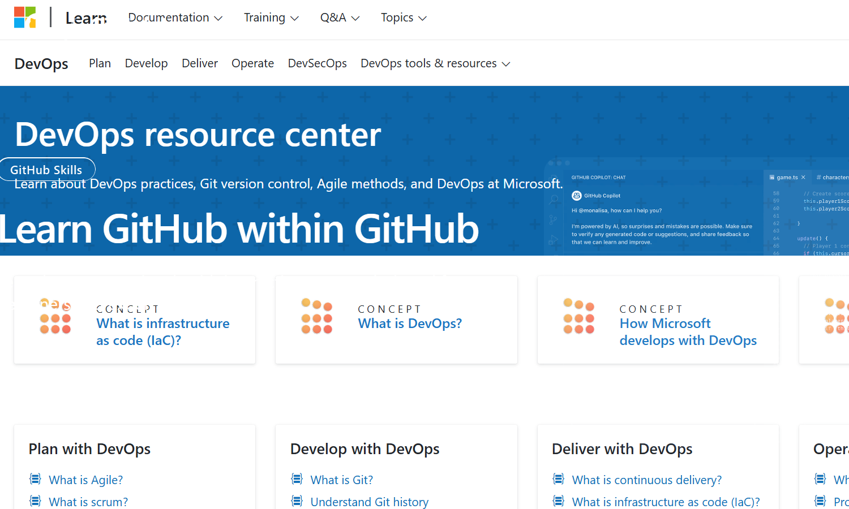Screen dimensions: 849x509
Task: Expand the Topics dropdown
Action: [x=403, y=18]
